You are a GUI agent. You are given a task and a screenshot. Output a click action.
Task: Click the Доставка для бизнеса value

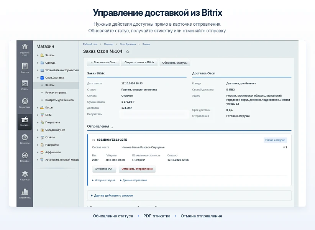[x=241, y=83]
